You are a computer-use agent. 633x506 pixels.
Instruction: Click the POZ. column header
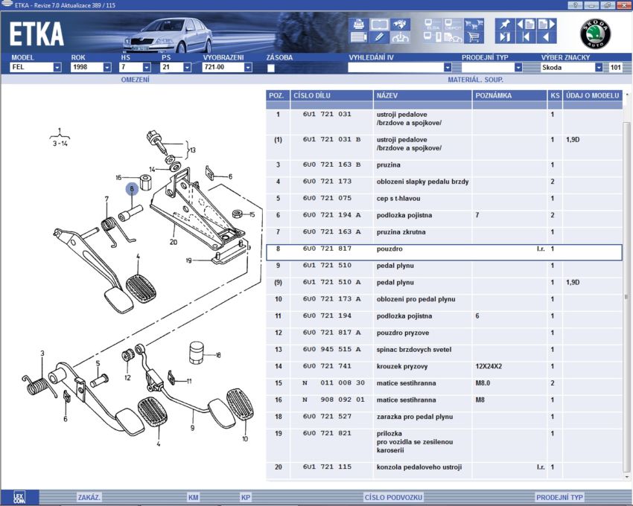[277, 96]
